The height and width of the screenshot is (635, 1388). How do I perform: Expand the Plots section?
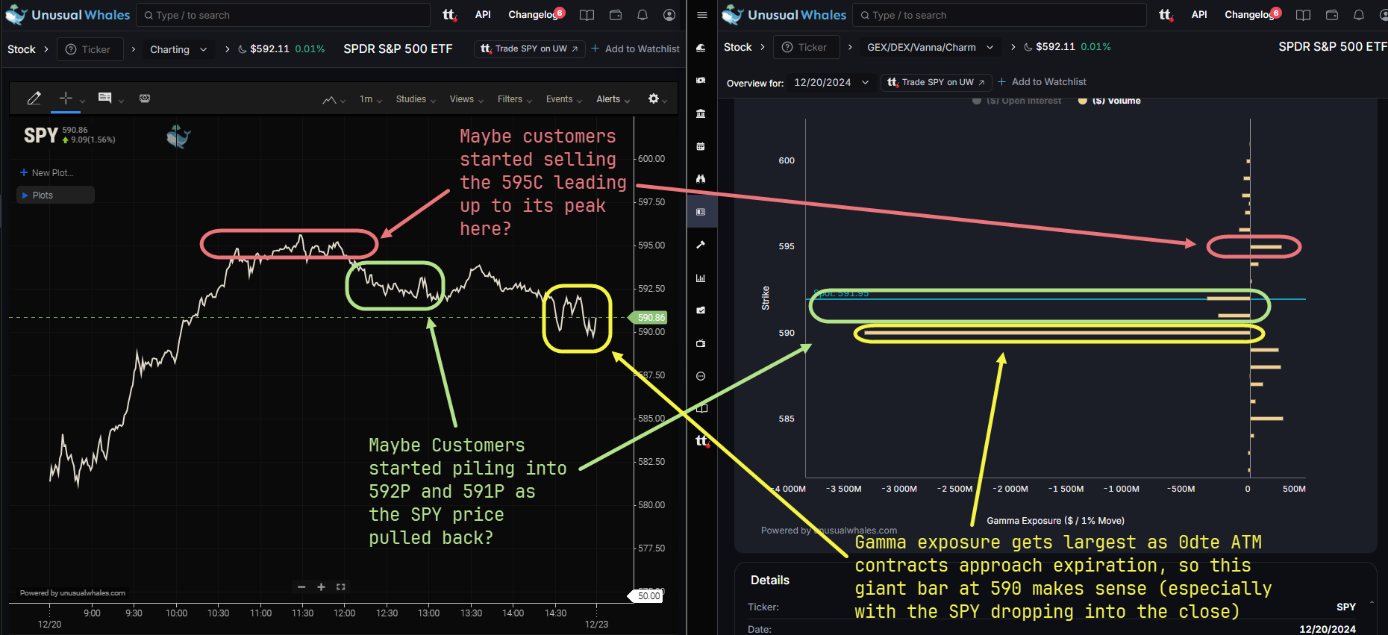click(x=55, y=195)
